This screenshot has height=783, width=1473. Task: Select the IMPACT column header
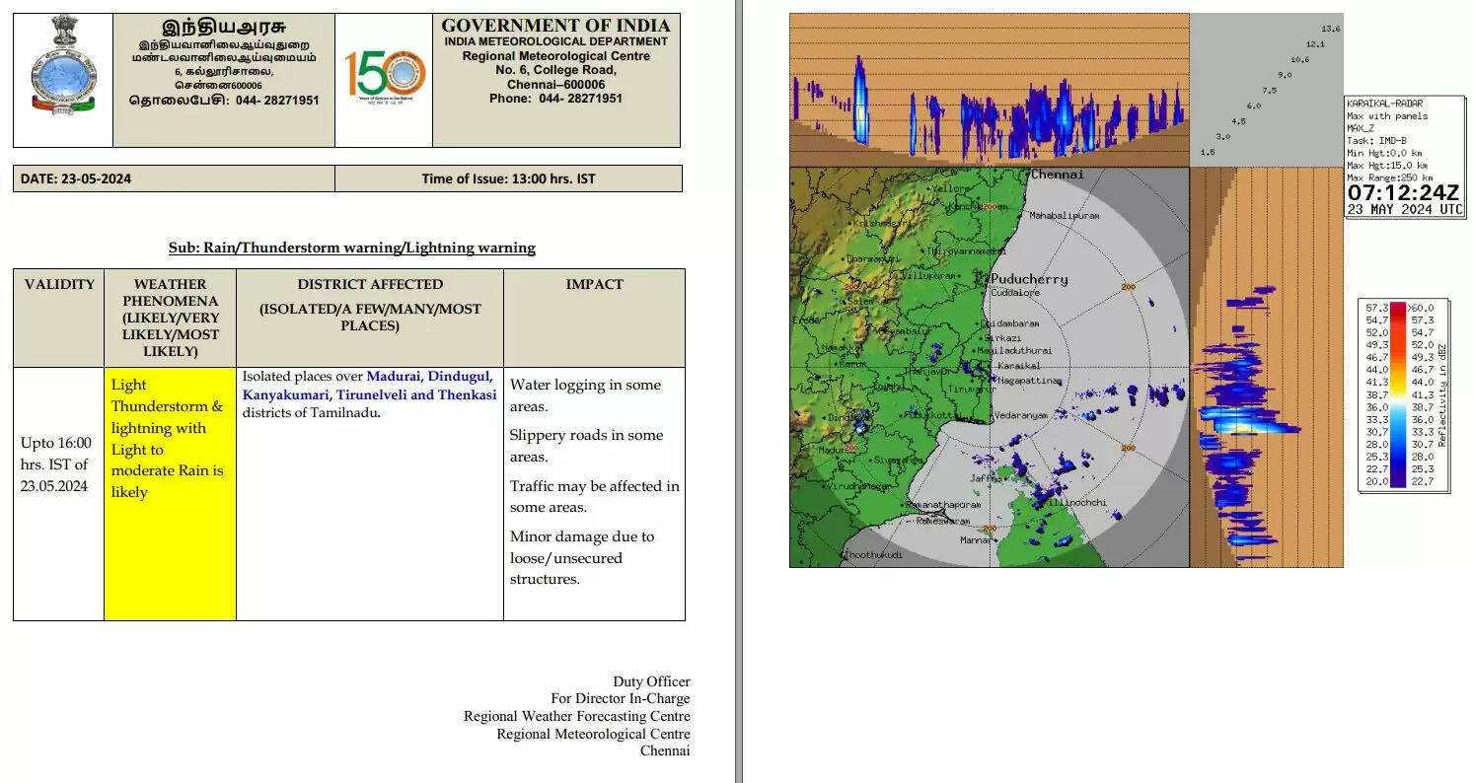click(x=594, y=284)
